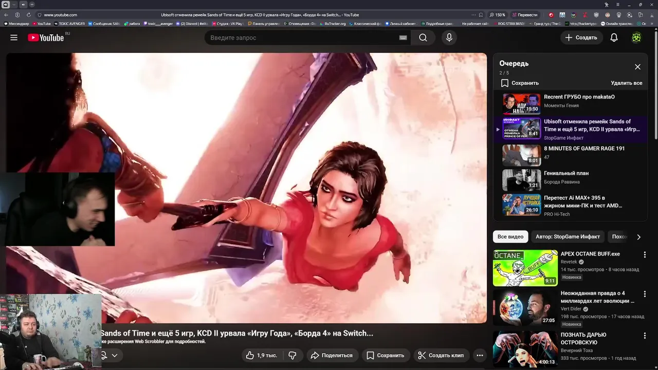Screen dimensions: 658x370
Task: Click Создать button in header
Action: coord(581,38)
